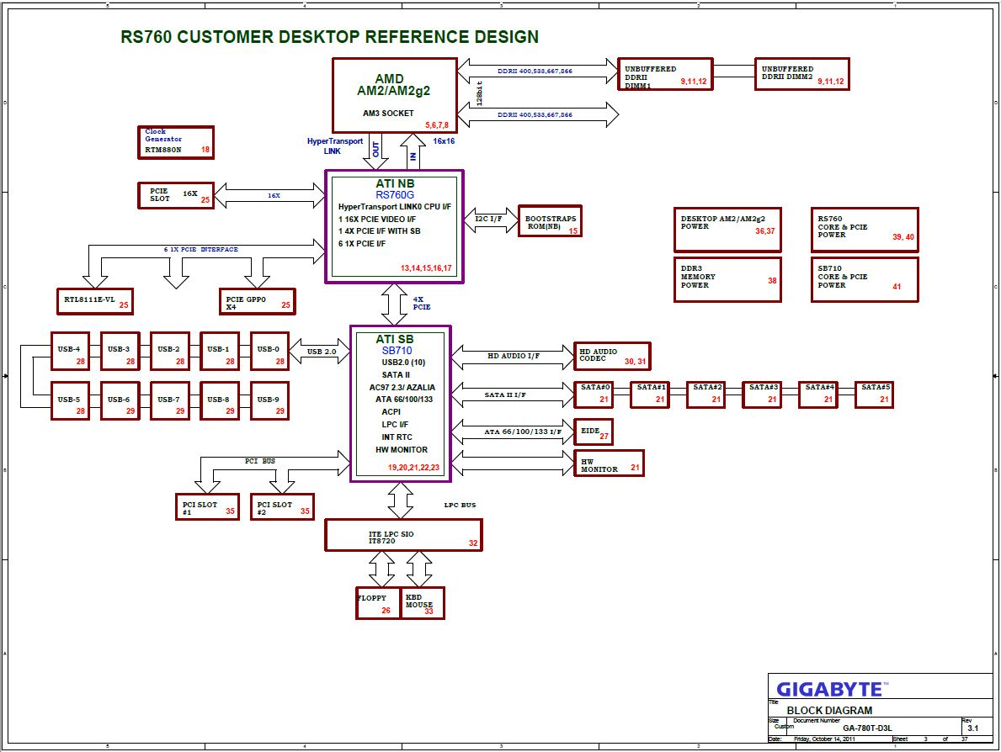Select the USB-0 block
The image size is (1001, 752).
coord(269,351)
